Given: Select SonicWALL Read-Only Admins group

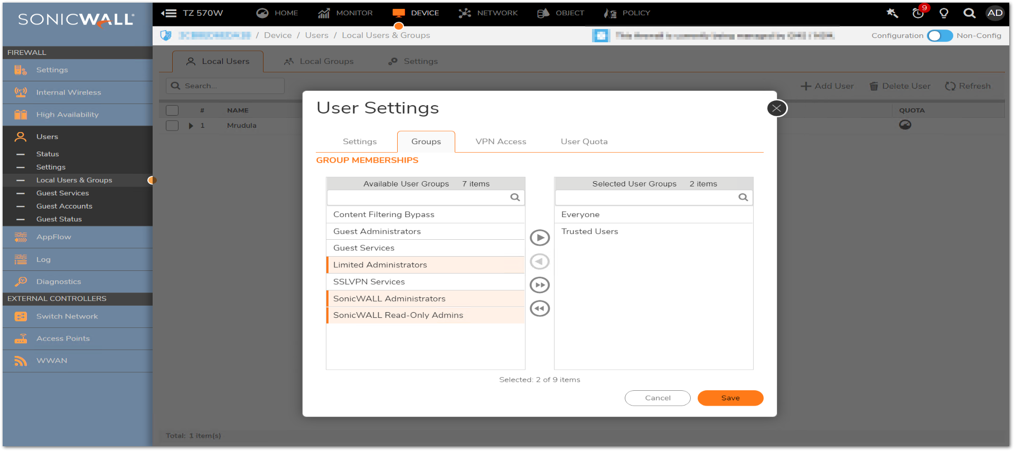Looking at the screenshot, I should click(426, 315).
